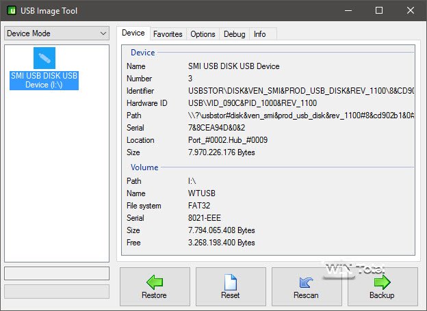Maximize the USB Image Tool window

click(379, 11)
